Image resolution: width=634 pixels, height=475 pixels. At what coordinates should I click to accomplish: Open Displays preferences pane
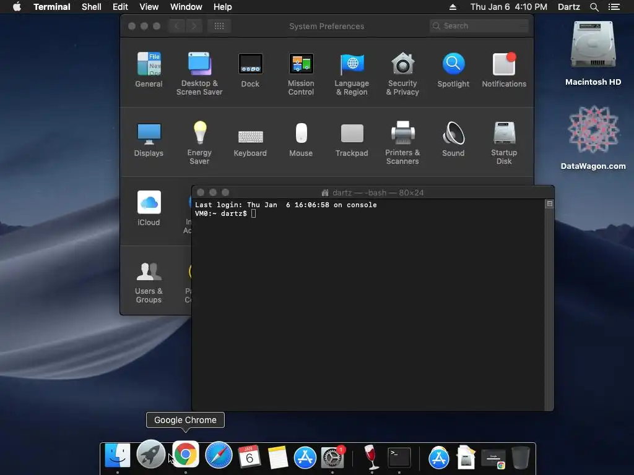149,139
